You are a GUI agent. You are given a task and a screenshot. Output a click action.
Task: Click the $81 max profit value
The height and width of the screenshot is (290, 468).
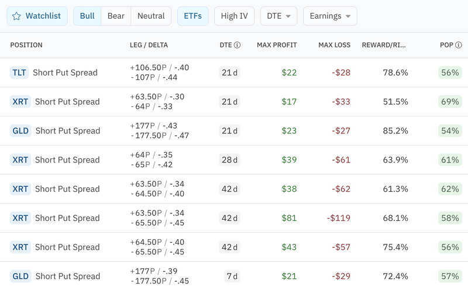(x=289, y=218)
